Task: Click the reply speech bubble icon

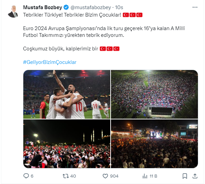Action: pos(26,176)
